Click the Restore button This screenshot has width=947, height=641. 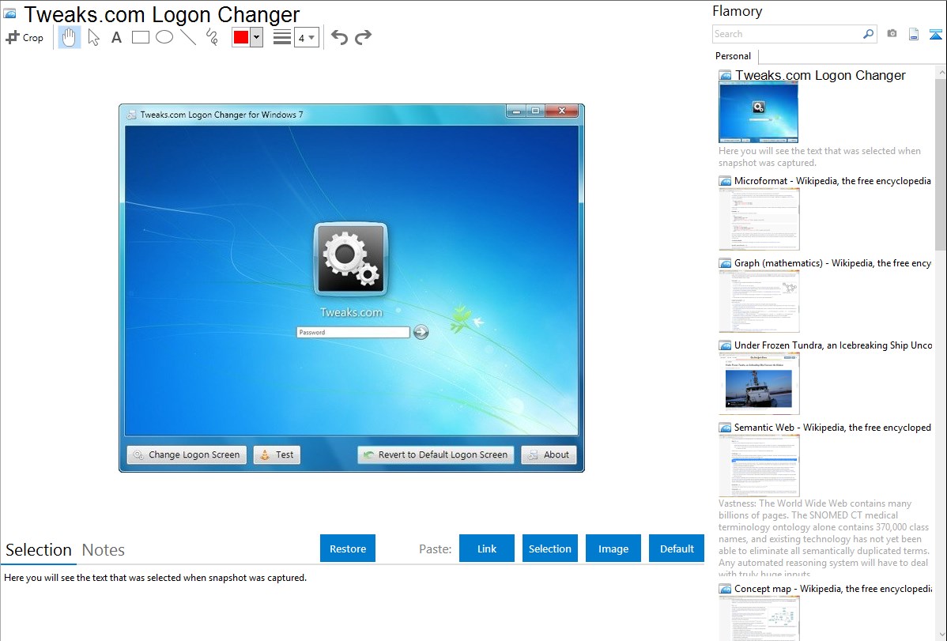tap(348, 549)
